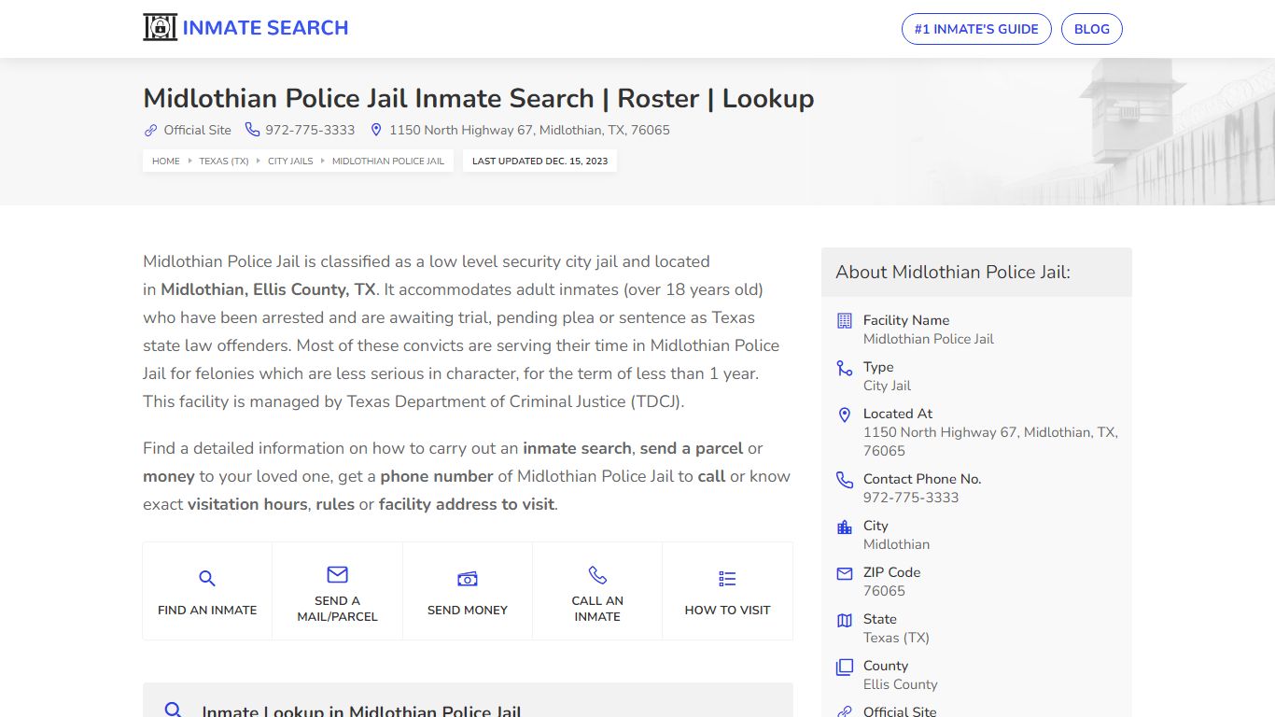Open the FIND AN INMATE tile label

[x=207, y=610]
